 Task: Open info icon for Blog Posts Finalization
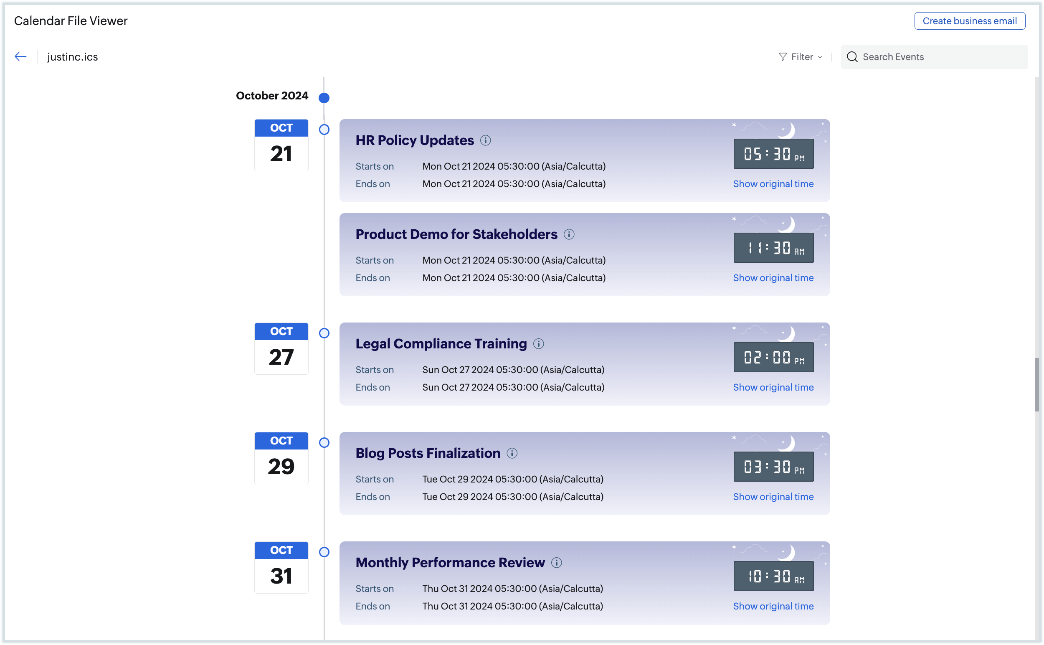[x=512, y=453]
